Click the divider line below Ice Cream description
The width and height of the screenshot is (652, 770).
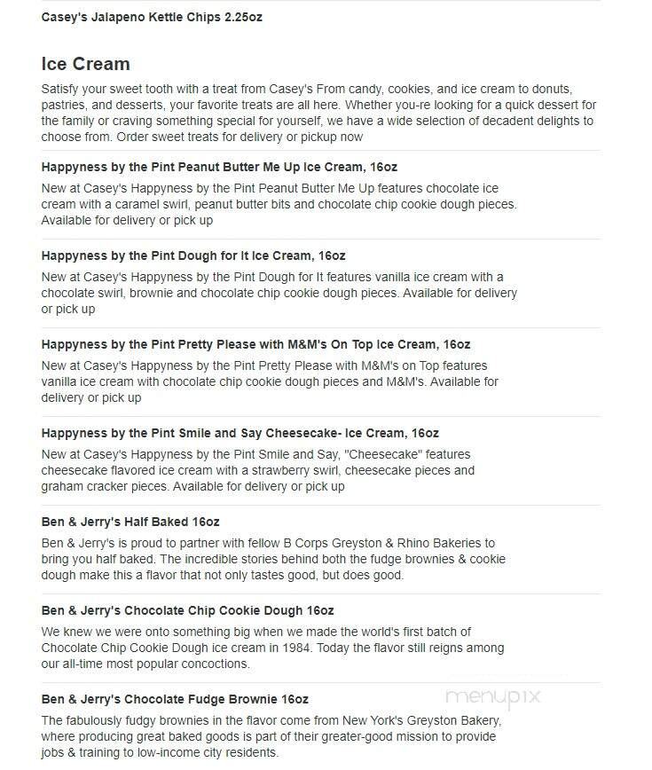pos(321,151)
